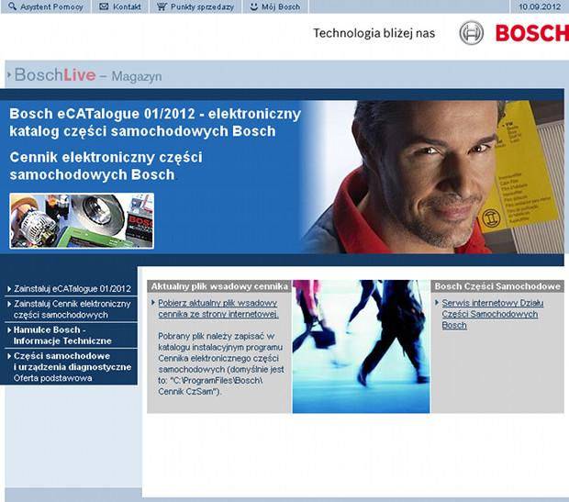The height and width of the screenshot is (502, 569).
Task: Click the envelope icon beside Kontakt
Action: click(104, 6)
